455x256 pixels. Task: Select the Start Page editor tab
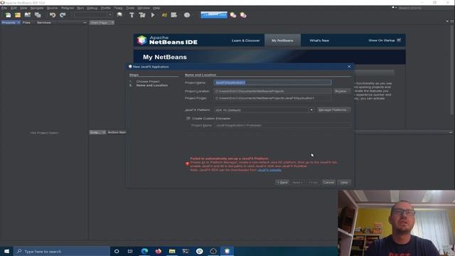(99, 22)
